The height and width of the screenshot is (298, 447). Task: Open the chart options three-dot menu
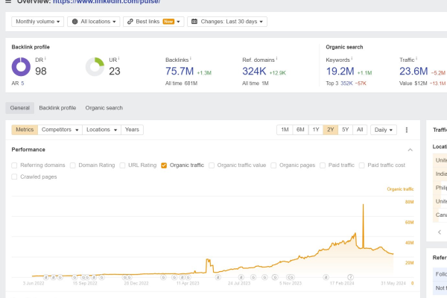(x=407, y=130)
